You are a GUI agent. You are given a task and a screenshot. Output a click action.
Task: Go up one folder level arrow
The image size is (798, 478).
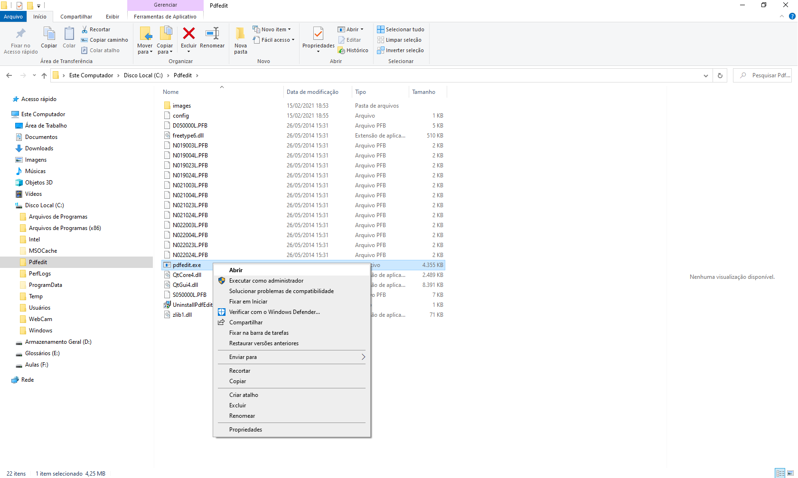coord(44,75)
